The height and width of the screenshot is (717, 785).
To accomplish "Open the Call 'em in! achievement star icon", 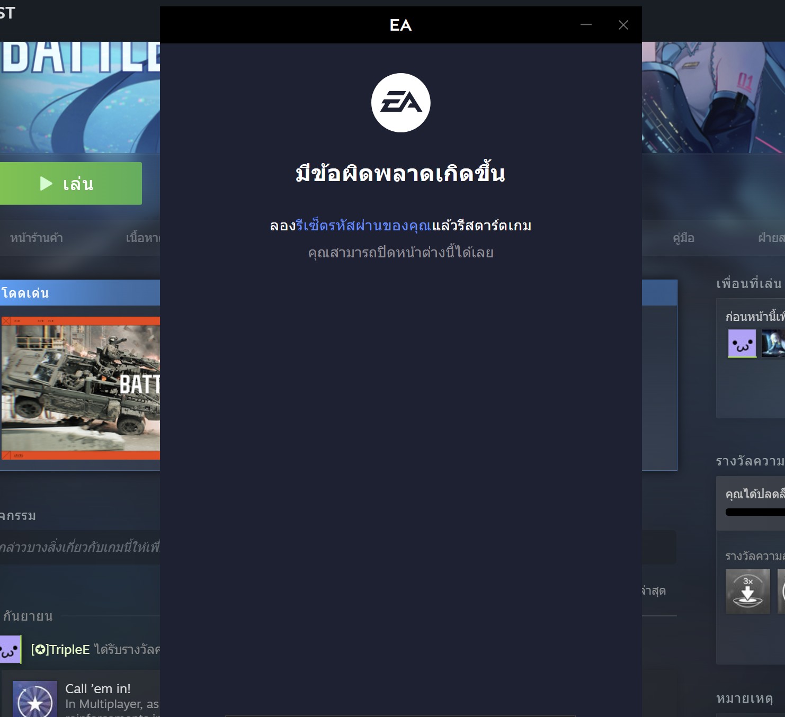I will click(x=35, y=699).
